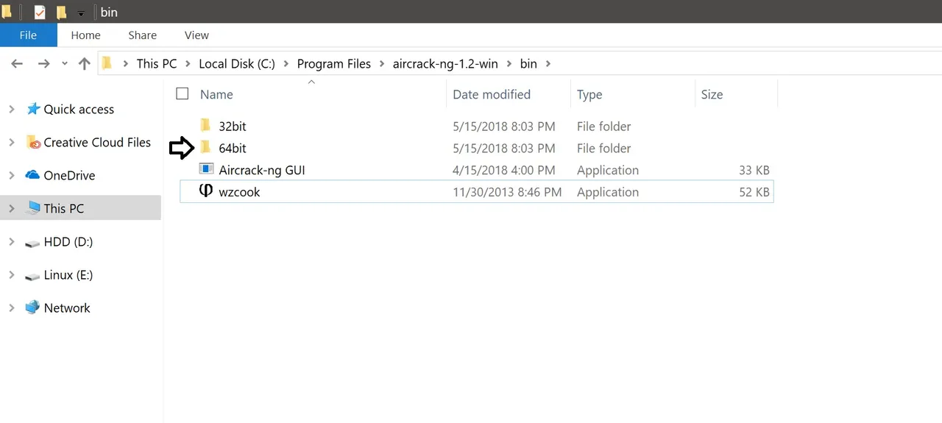Screen dimensions: 942x423
Task: Go up one folder level
Action: click(x=85, y=64)
